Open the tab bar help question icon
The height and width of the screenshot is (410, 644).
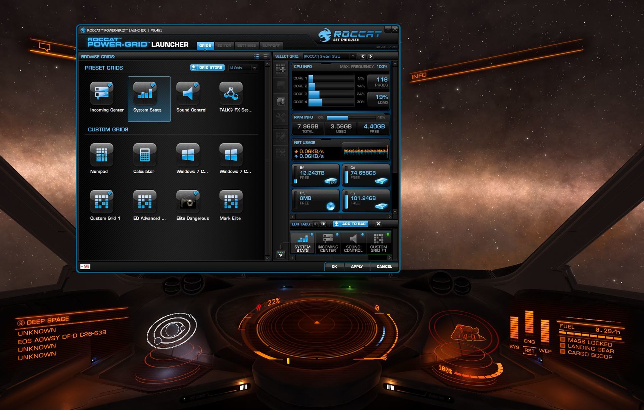pos(281,254)
